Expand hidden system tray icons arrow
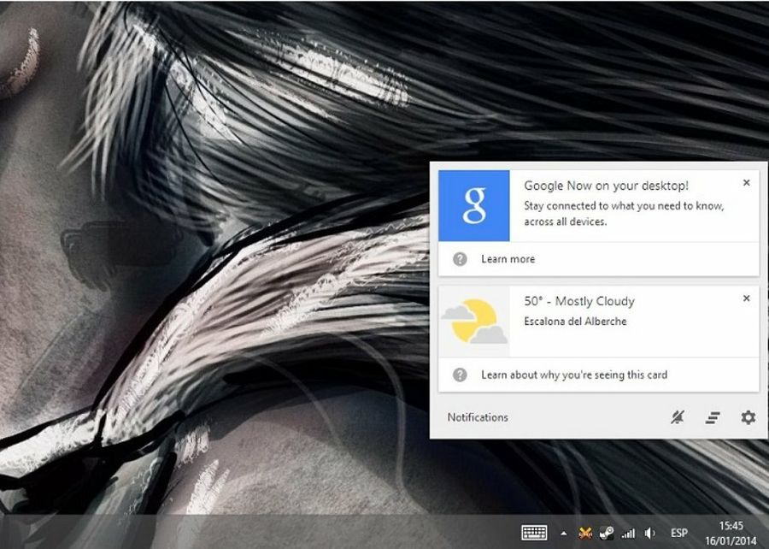The width and height of the screenshot is (769, 549). pos(563,534)
